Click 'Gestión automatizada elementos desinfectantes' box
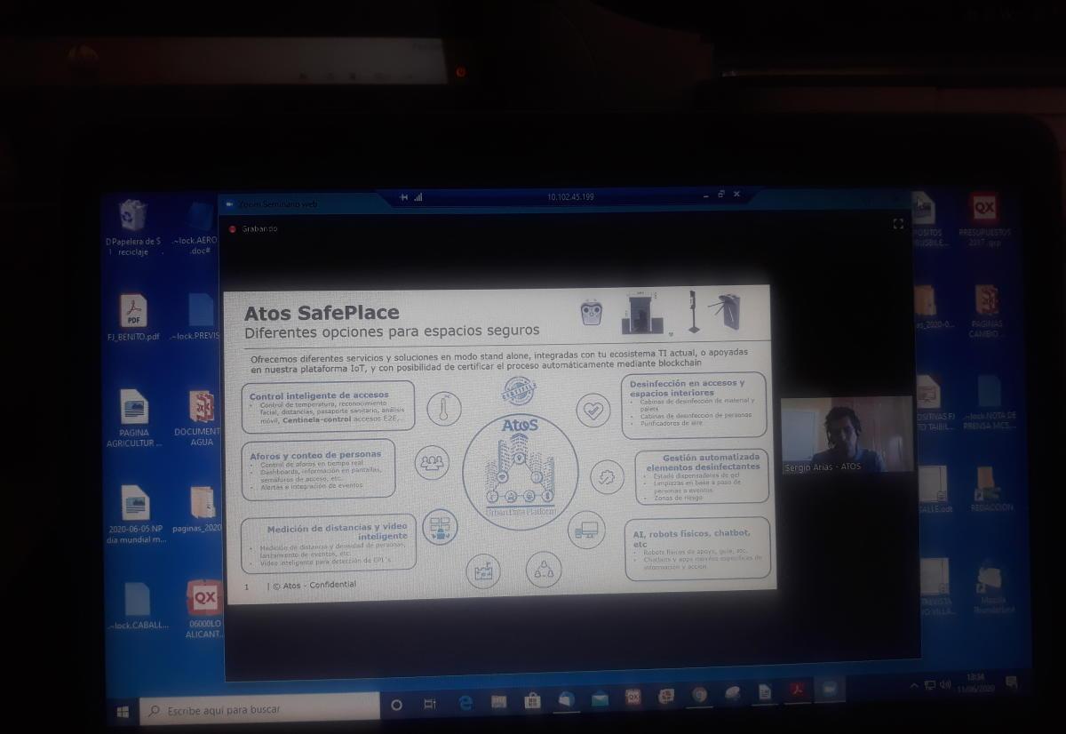 (702, 477)
